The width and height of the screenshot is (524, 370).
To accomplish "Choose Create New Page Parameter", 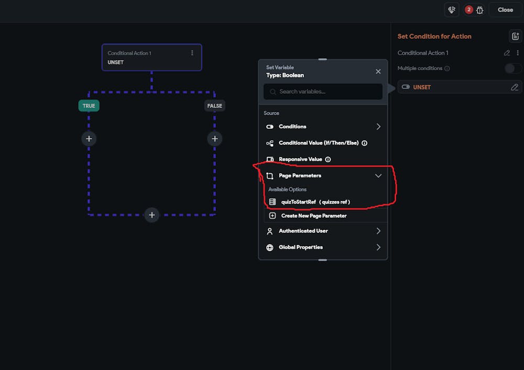I will [313, 216].
